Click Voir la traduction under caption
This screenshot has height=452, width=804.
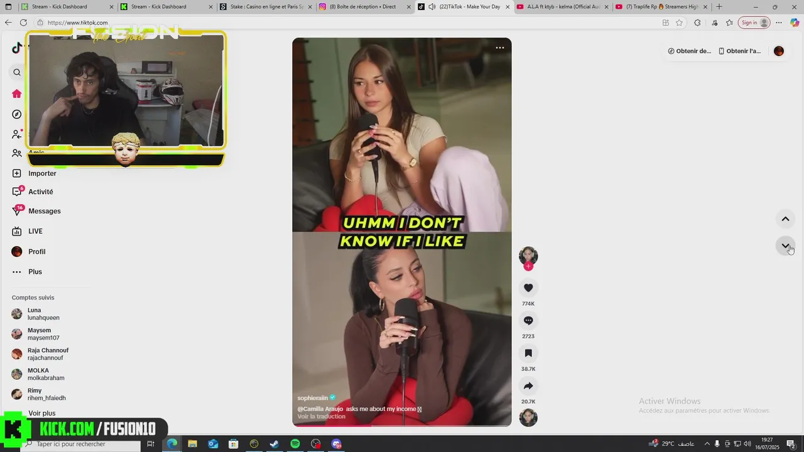322,416
